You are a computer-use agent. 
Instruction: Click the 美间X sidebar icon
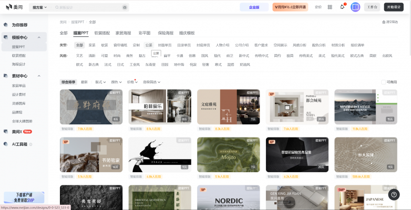[x=6, y=132]
